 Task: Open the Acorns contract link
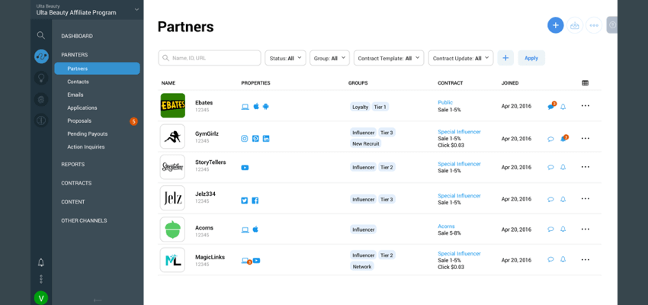pos(446,226)
